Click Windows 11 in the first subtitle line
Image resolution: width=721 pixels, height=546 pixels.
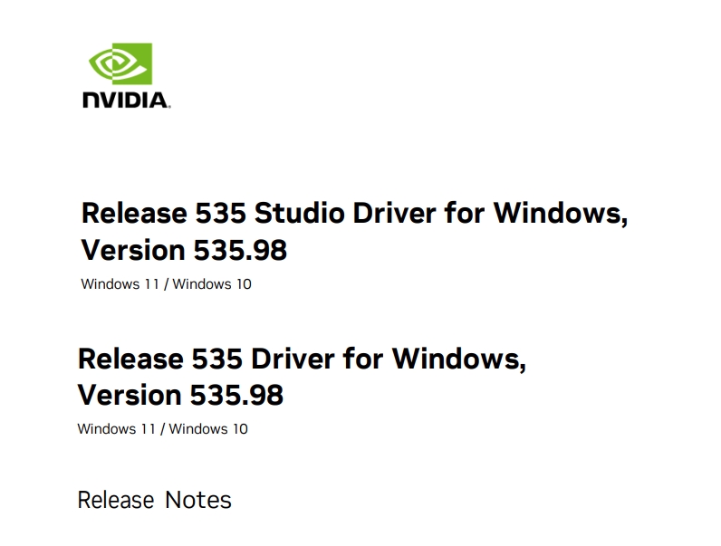120,284
